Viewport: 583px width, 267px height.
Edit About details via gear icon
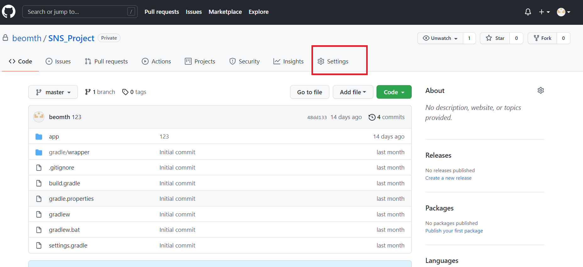pos(541,90)
